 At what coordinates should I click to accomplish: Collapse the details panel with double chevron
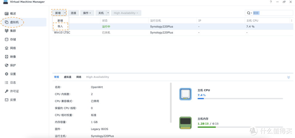click(x=288, y=77)
